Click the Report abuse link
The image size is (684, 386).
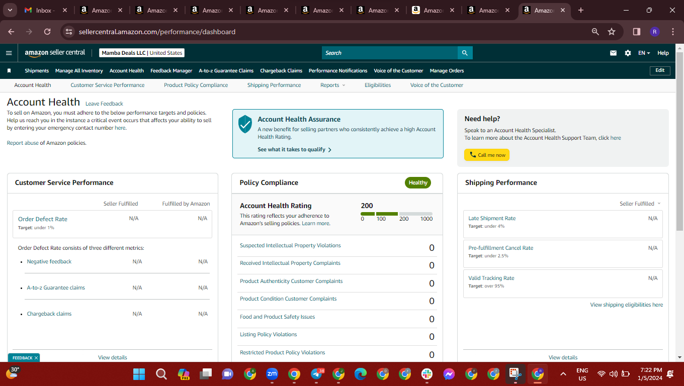click(x=23, y=143)
